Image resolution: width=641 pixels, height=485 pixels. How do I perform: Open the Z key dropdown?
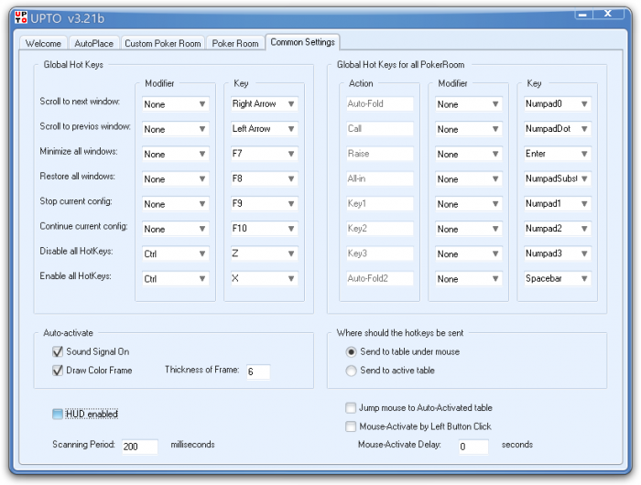(264, 253)
